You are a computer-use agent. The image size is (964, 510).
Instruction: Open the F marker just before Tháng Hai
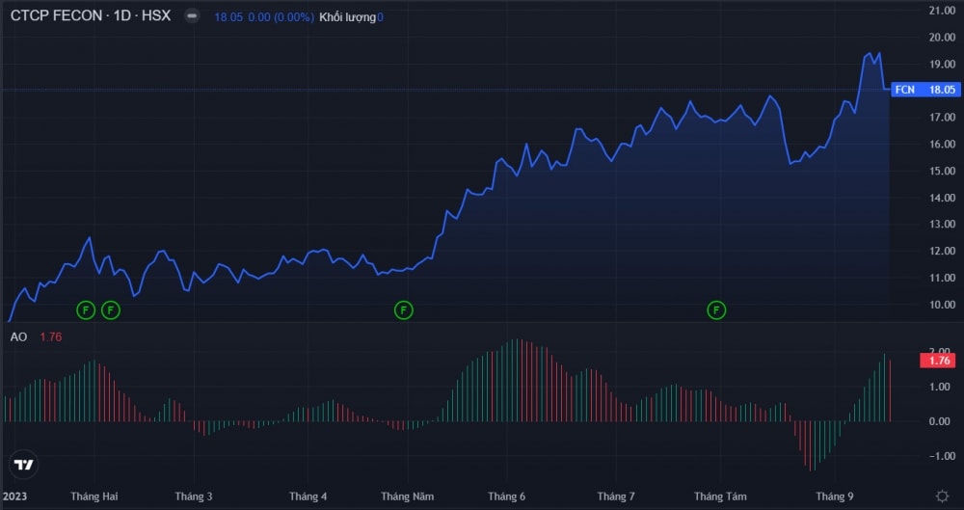point(86,310)
